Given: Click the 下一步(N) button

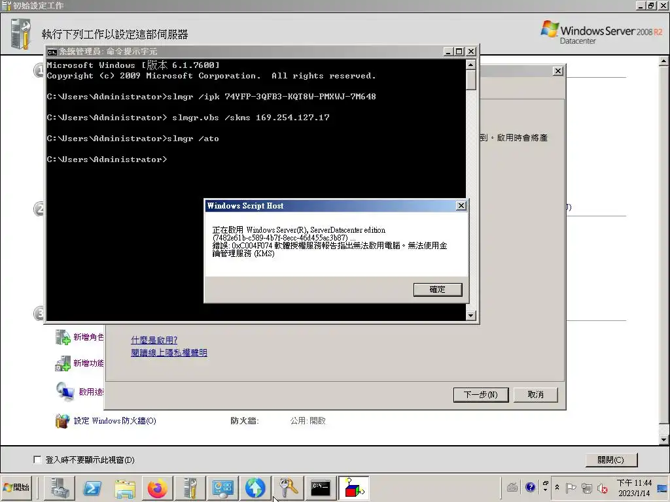Looking at the screenshot, I should click(481, 394).
